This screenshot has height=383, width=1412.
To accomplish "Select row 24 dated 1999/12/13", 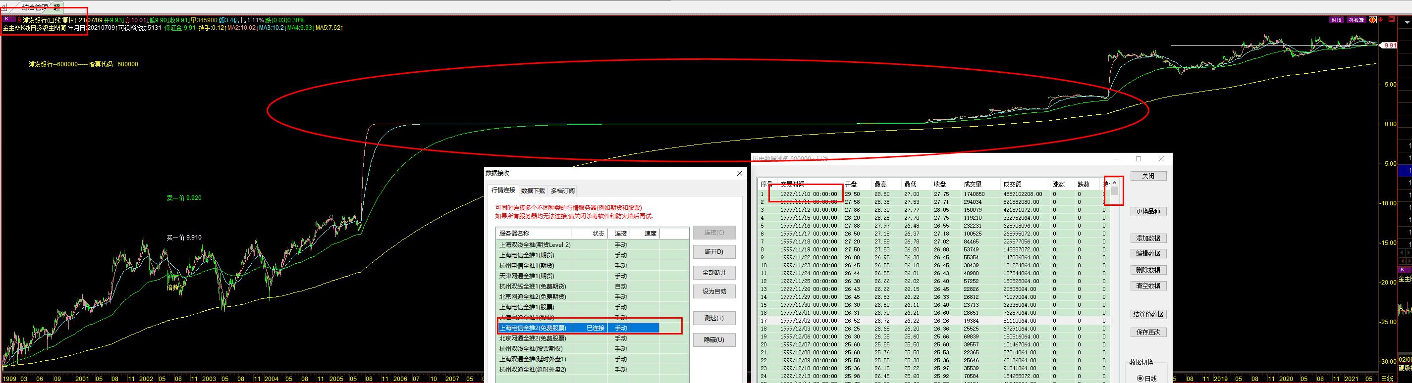I will (933, 377).
